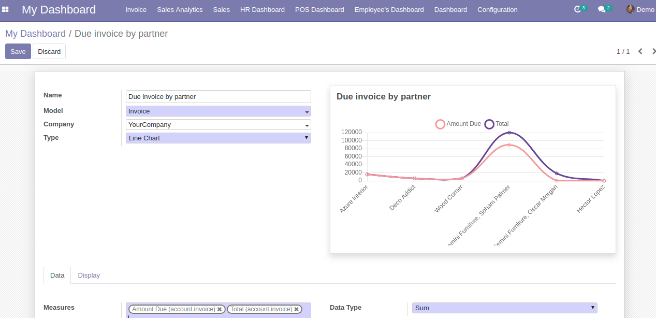Viewport: 656px width, 318px height.
Task: Open the Configuration menu
Action: coord(497,9)
